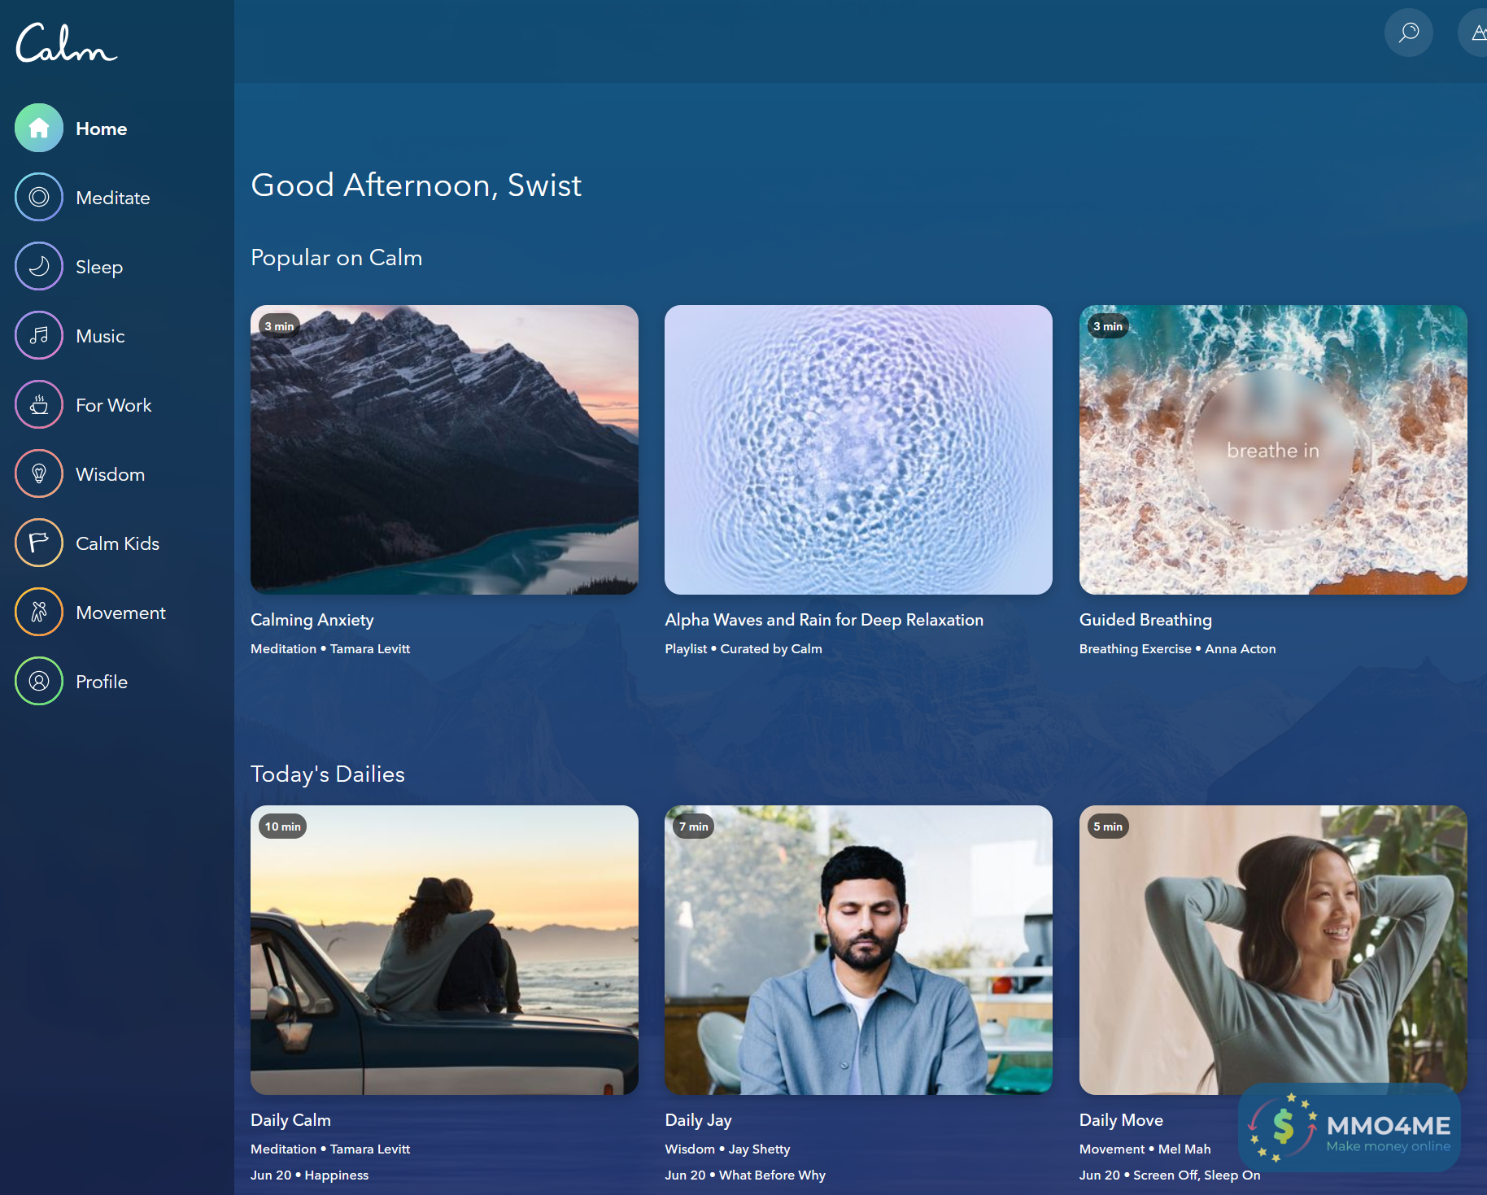
Task: Open the Guided Breathing ocean thumbnail
Action: point(1273,450)
